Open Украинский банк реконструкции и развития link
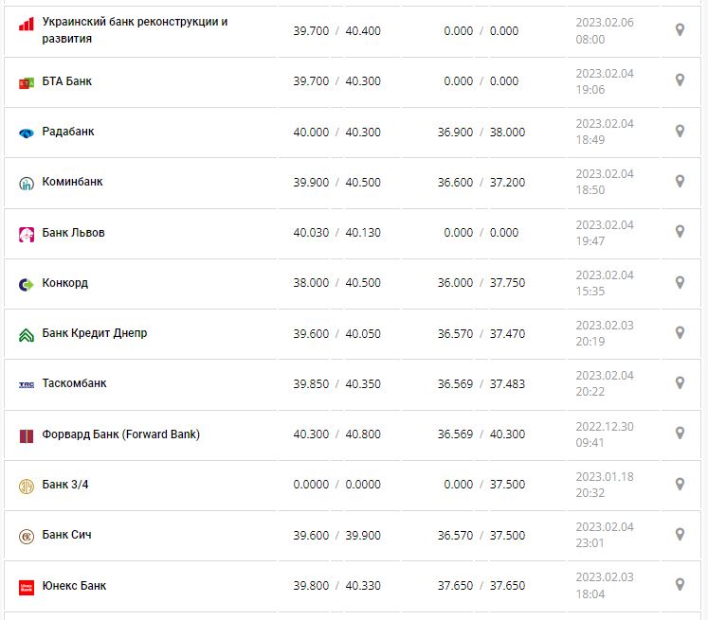Viewport: 708px width, 620px height. 135,29
